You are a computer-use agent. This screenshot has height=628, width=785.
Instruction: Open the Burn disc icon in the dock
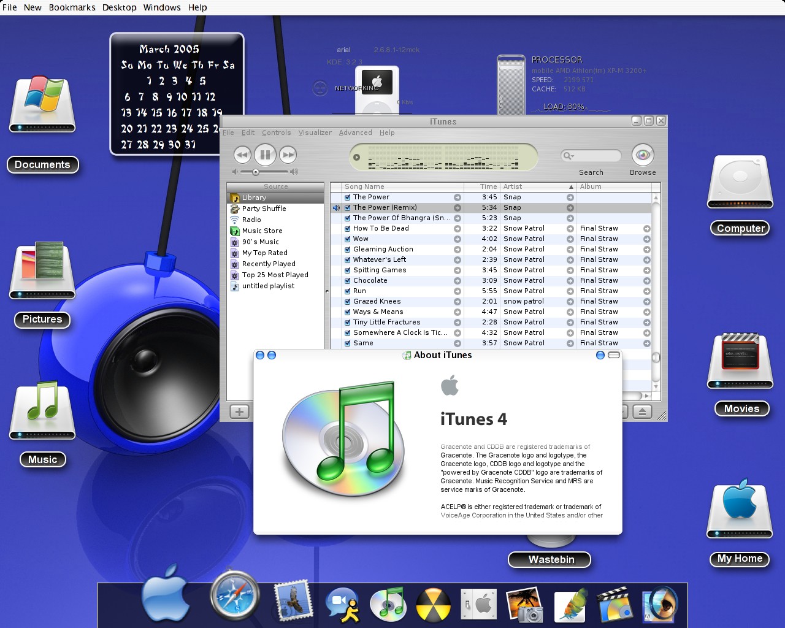433,605
